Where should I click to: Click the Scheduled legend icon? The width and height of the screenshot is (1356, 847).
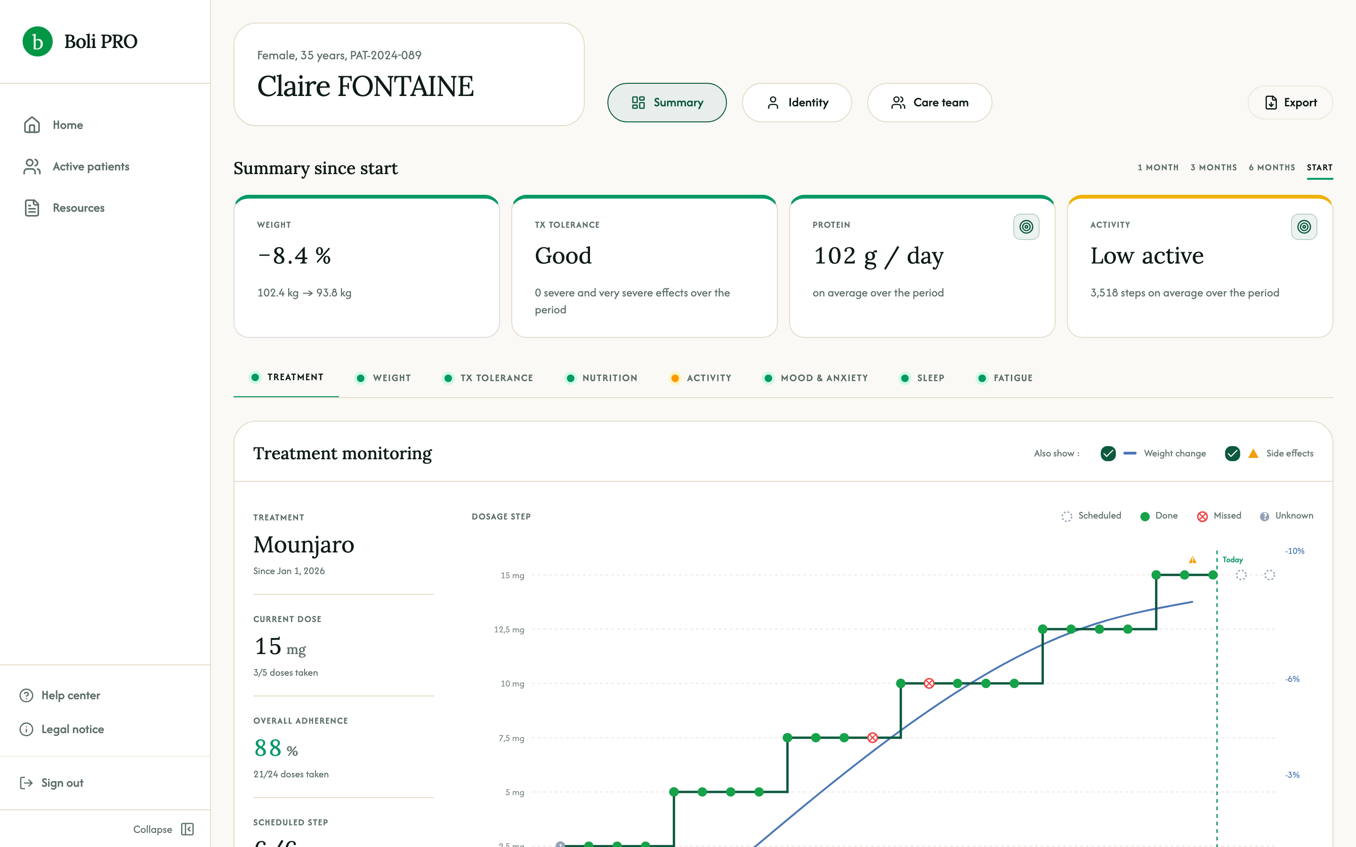(1066, 517)
